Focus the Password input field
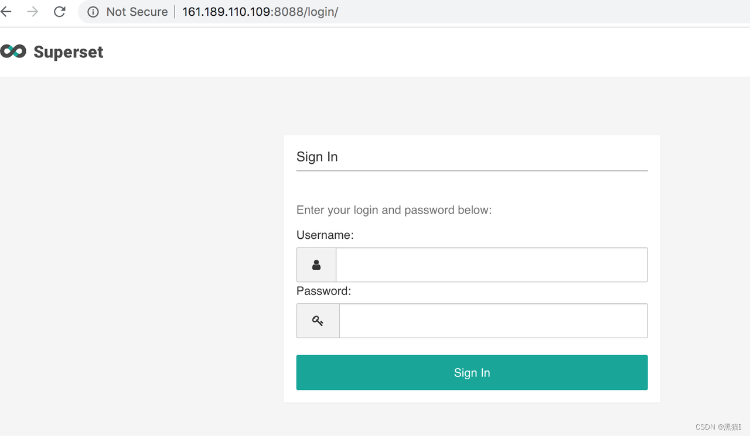Viewport: 750px width, 436px height. tap(493, 321)
